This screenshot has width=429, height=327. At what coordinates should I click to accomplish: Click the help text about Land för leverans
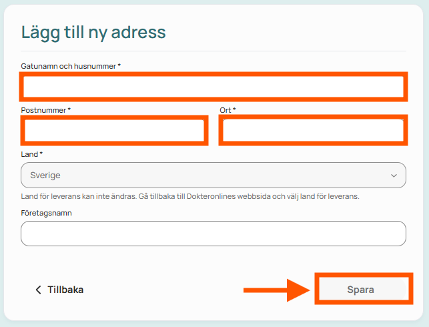point(190,196)
